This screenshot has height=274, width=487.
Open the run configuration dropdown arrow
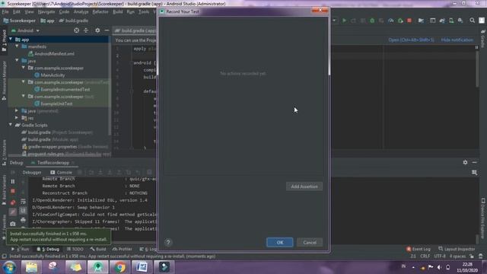(x=334, y=21)
